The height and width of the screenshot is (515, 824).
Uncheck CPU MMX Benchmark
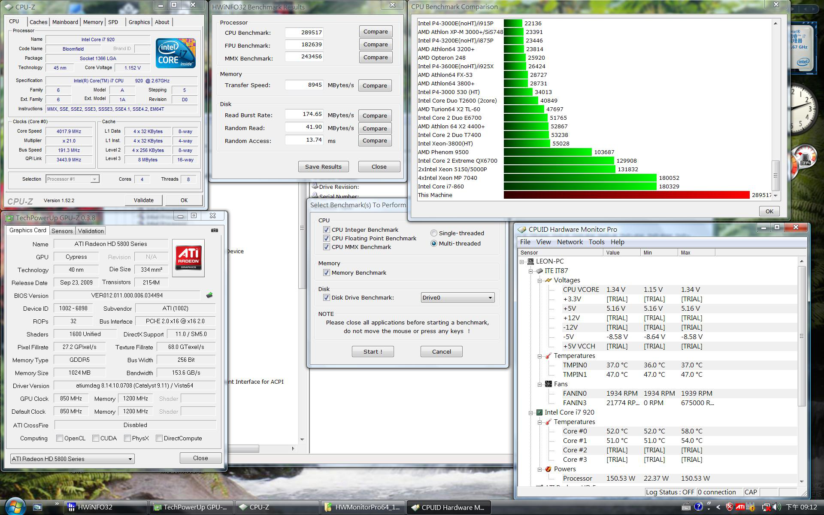pos(327,247)
